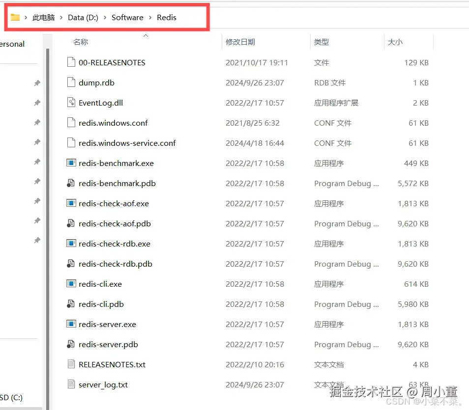Viewport: 469px width, 410px height.
Task: Sort files by the 类型 column header
Action: pos(322,42)
